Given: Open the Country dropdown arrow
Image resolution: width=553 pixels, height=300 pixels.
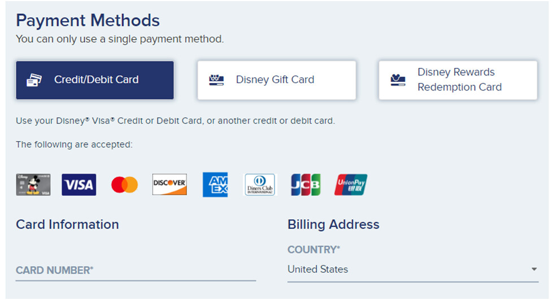Looking at the screenshot, I should tap(534, 269).
